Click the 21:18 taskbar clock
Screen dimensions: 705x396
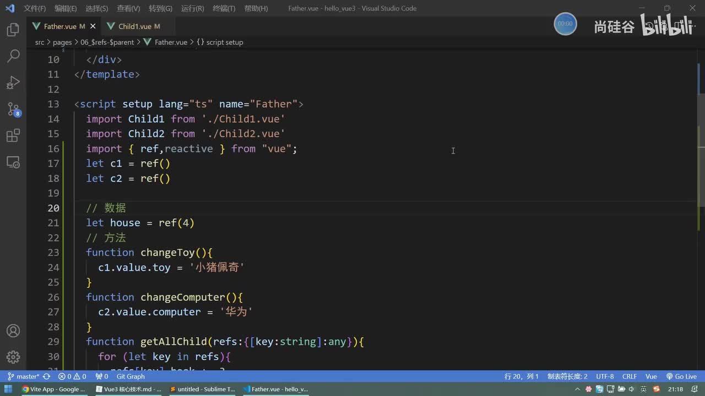(x=676, y=389)
